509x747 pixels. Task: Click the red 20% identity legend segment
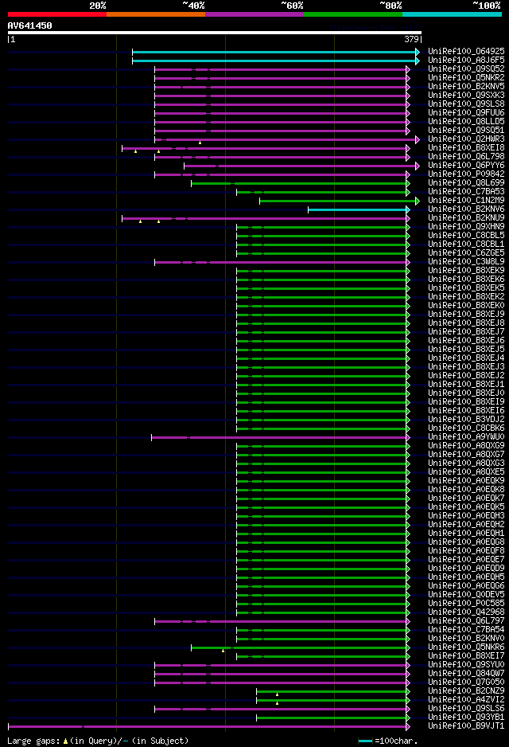(57, 14)
